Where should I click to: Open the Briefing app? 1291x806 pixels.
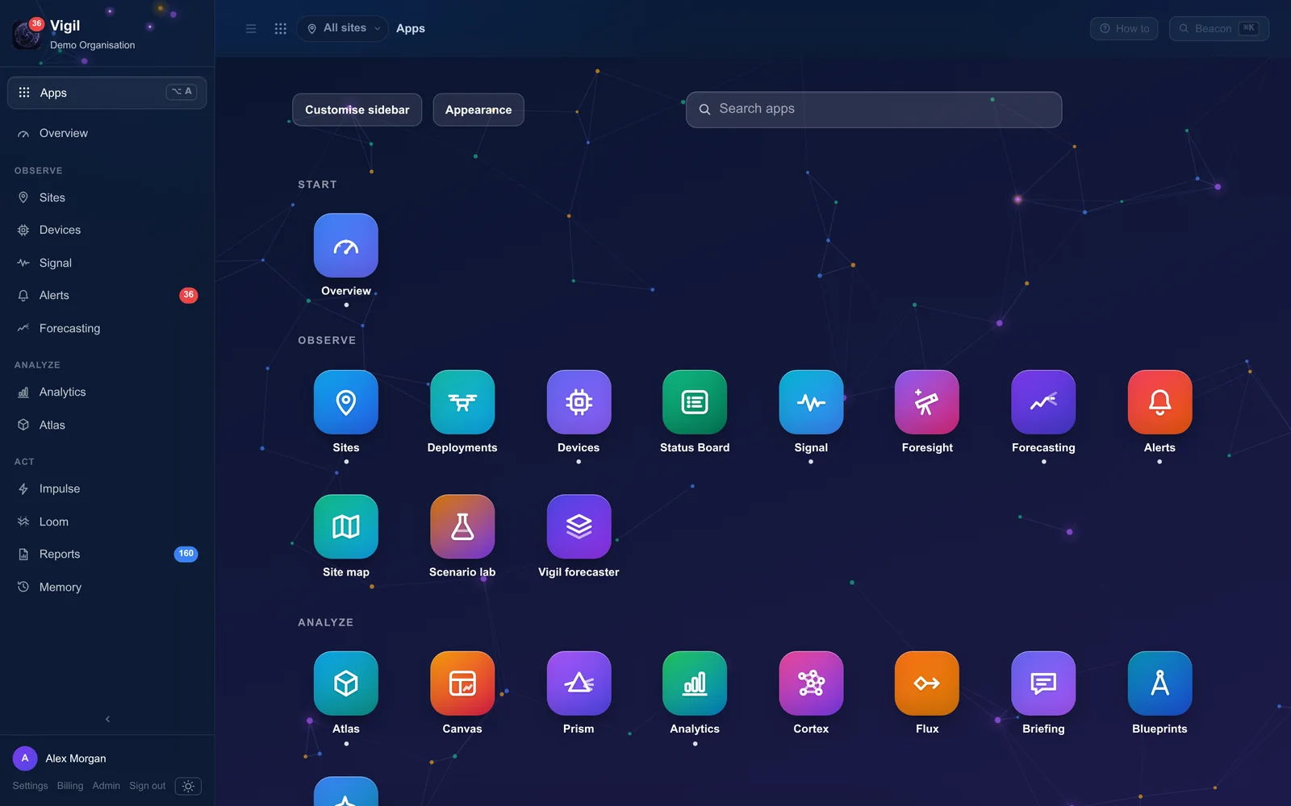pyautogui.click(x=1043, y=683)
